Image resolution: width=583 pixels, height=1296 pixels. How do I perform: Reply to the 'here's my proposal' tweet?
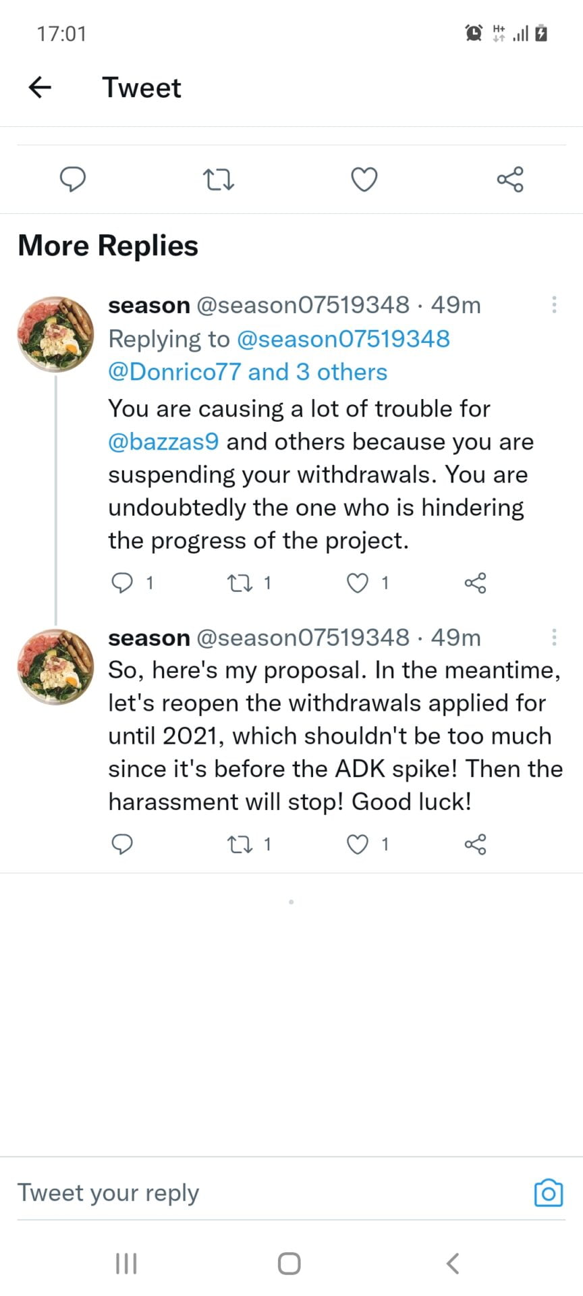pos(122,844)
